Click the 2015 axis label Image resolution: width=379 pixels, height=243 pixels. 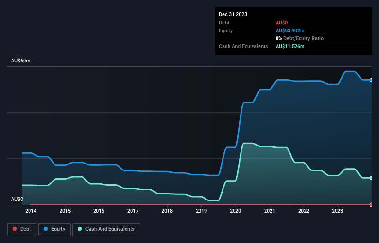(65, 211)
